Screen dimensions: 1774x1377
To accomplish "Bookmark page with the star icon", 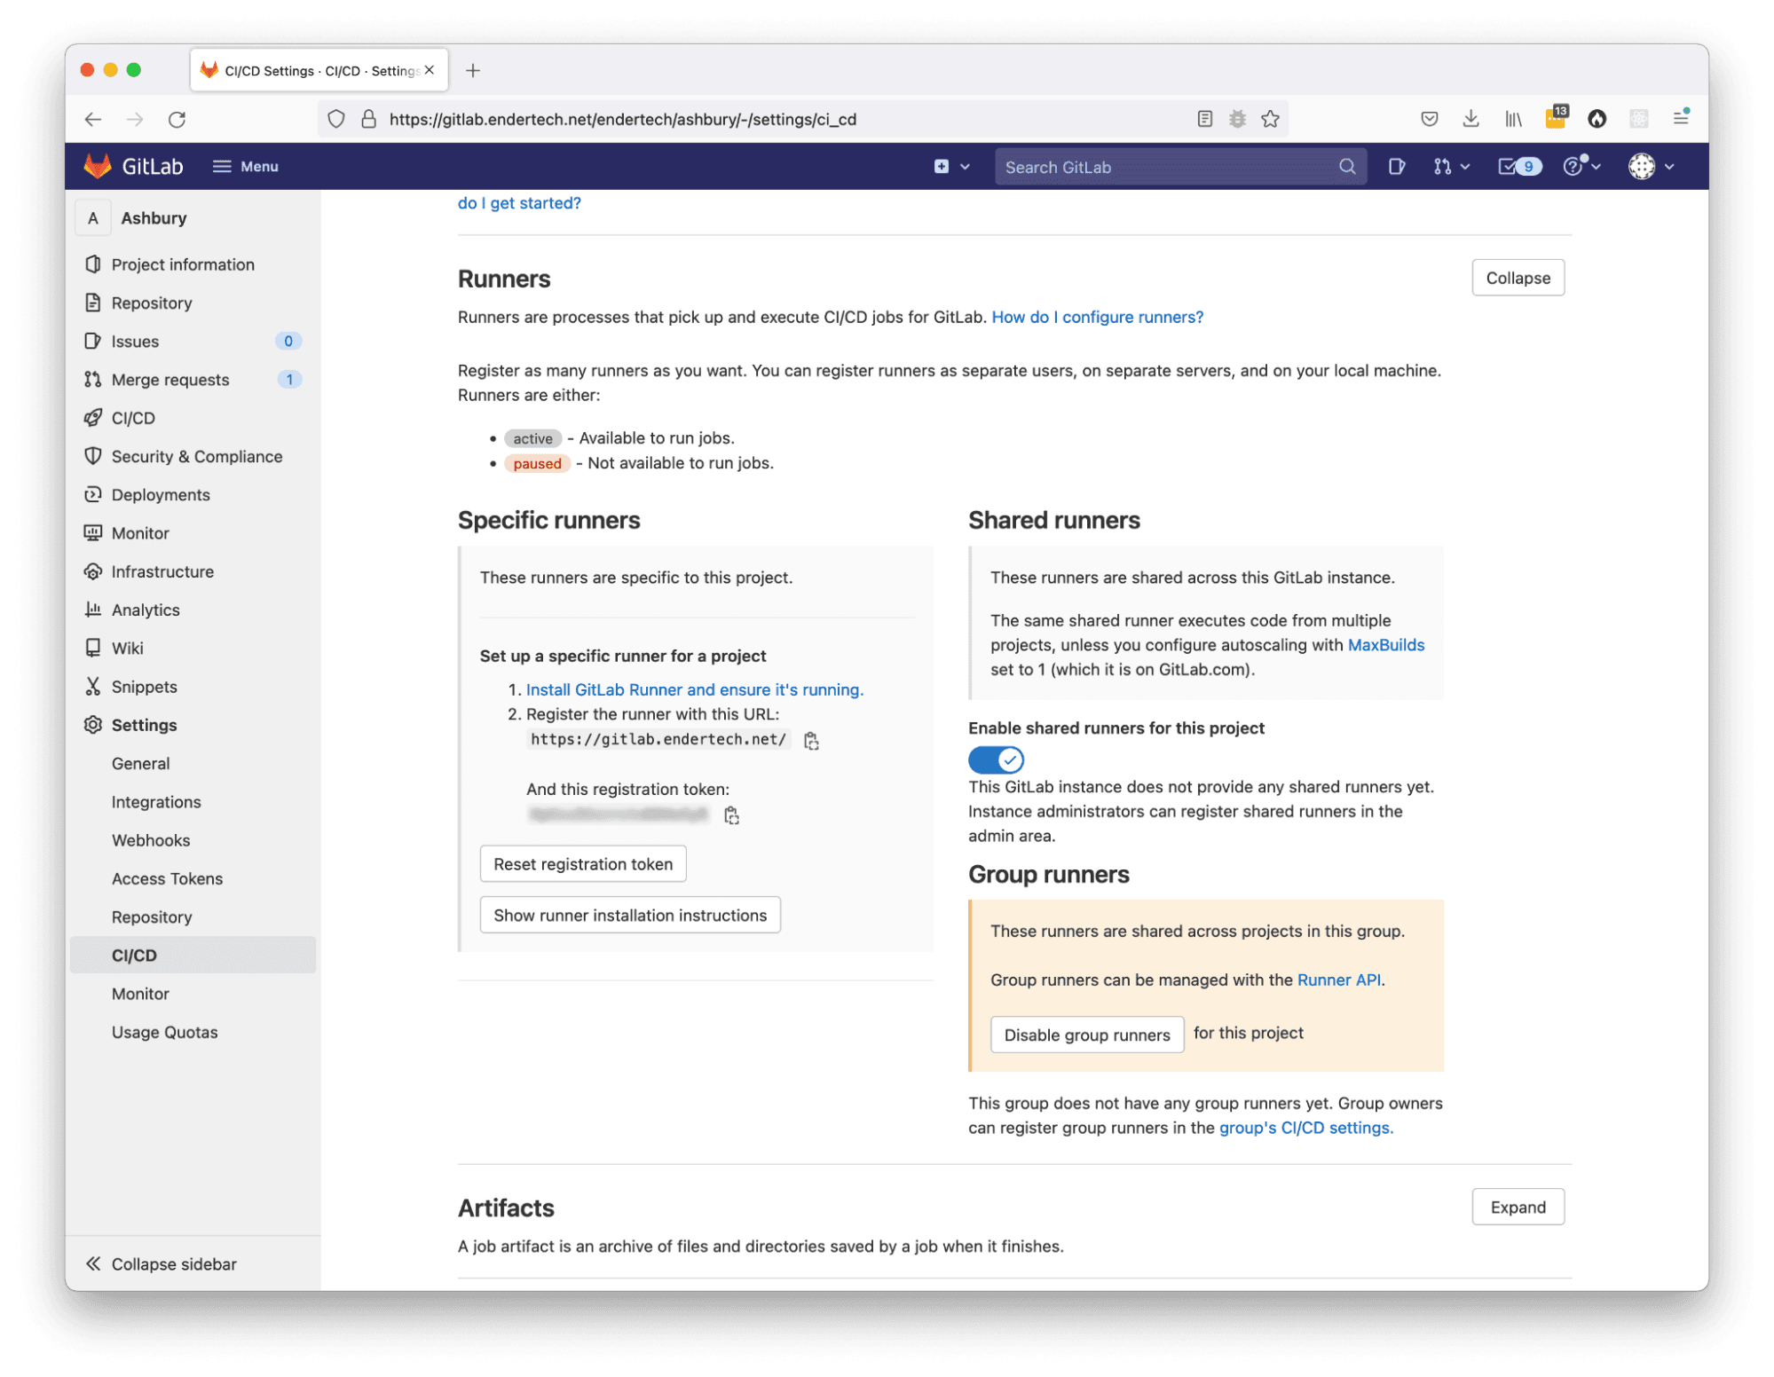I will pos(1270,119).
